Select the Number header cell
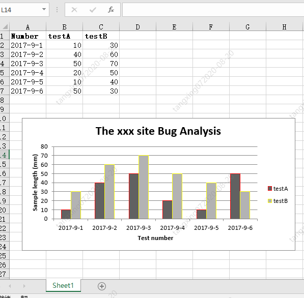This screenshot has width=304, height=298. tap(27, 36)
